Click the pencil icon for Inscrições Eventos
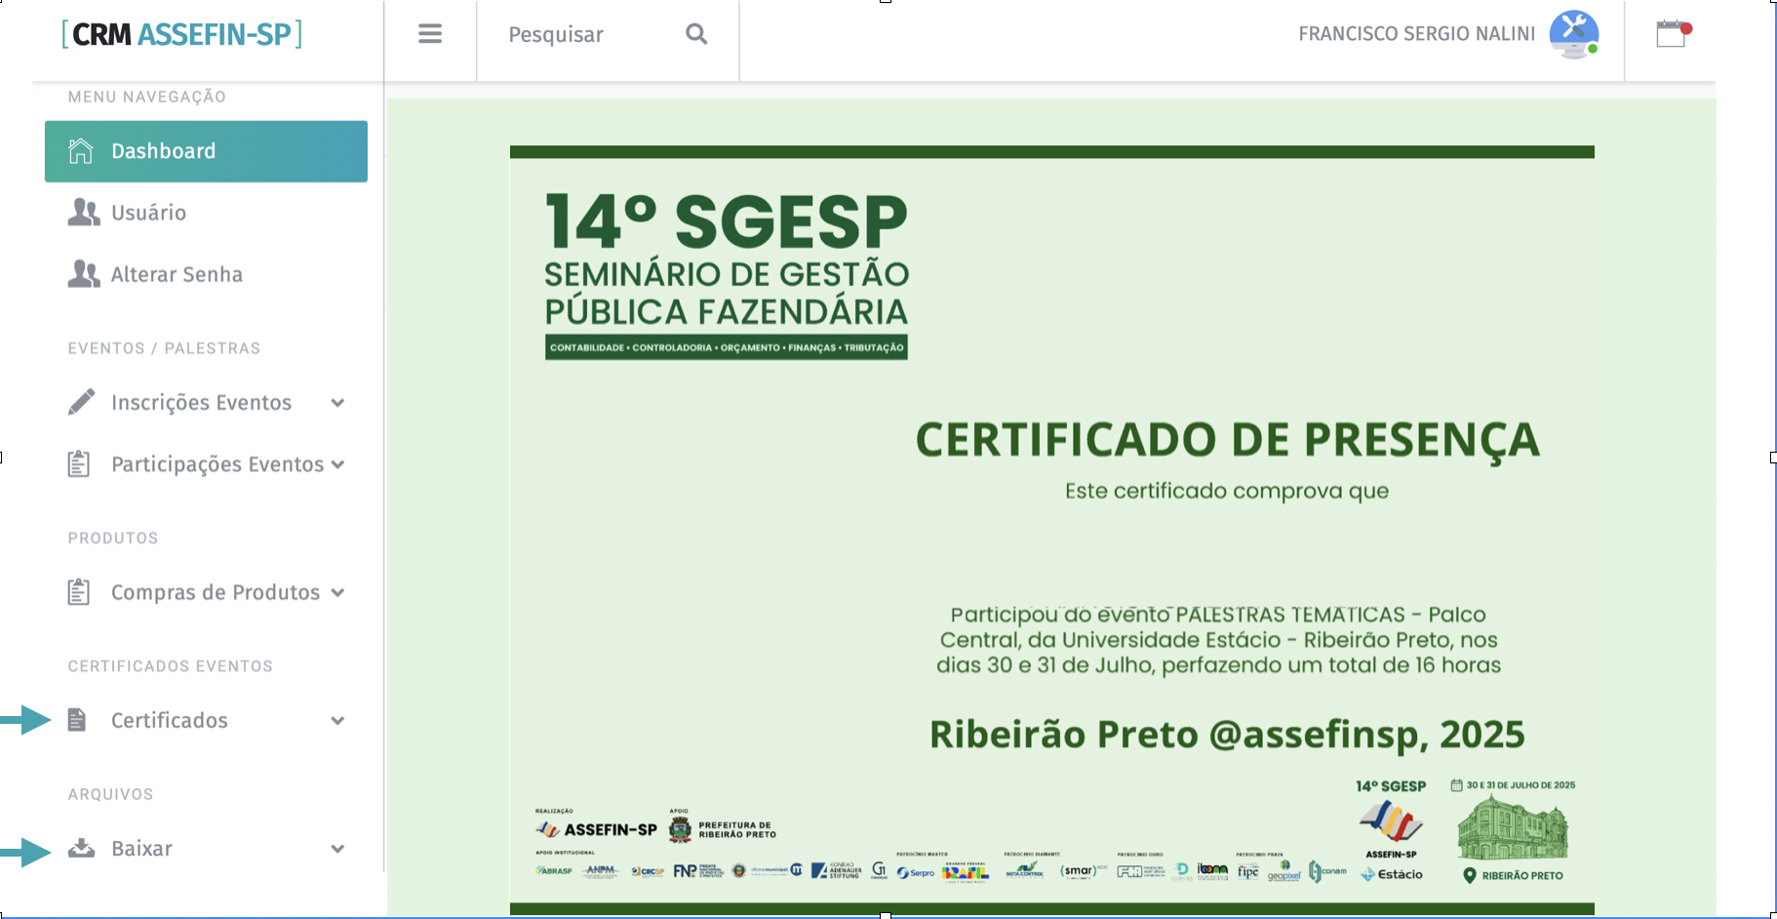1777x919 pixels. click(x=82, y=402)
